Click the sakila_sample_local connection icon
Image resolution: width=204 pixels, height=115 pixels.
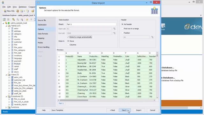(x=6, y=23)
